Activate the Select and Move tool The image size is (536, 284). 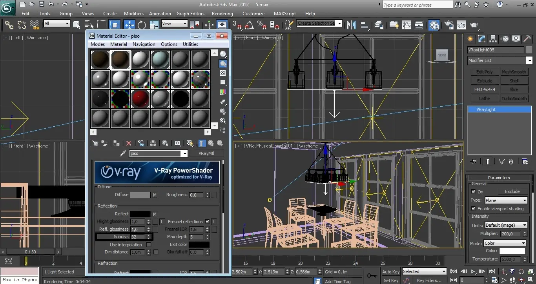pos(129,25)
